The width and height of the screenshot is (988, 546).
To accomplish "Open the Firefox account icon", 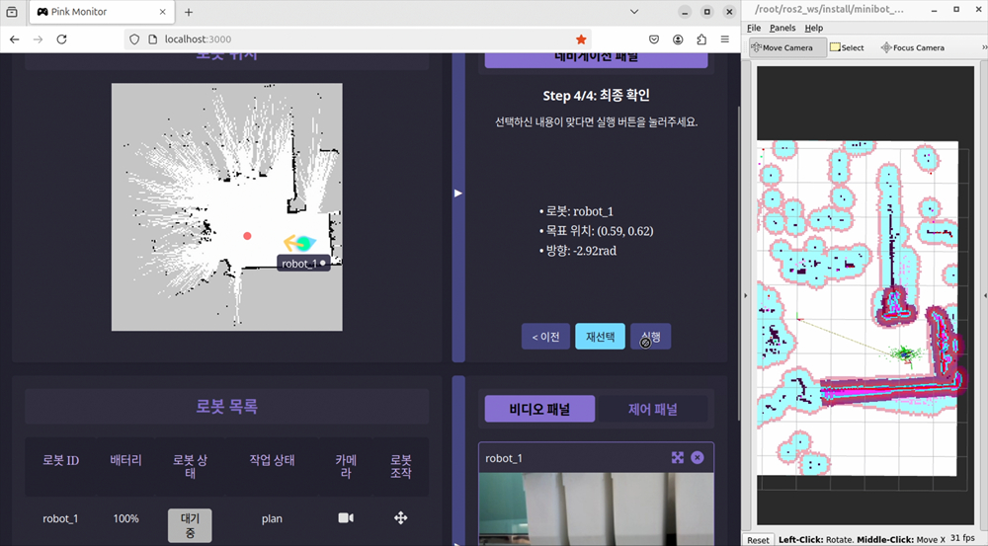I will 678,39.
